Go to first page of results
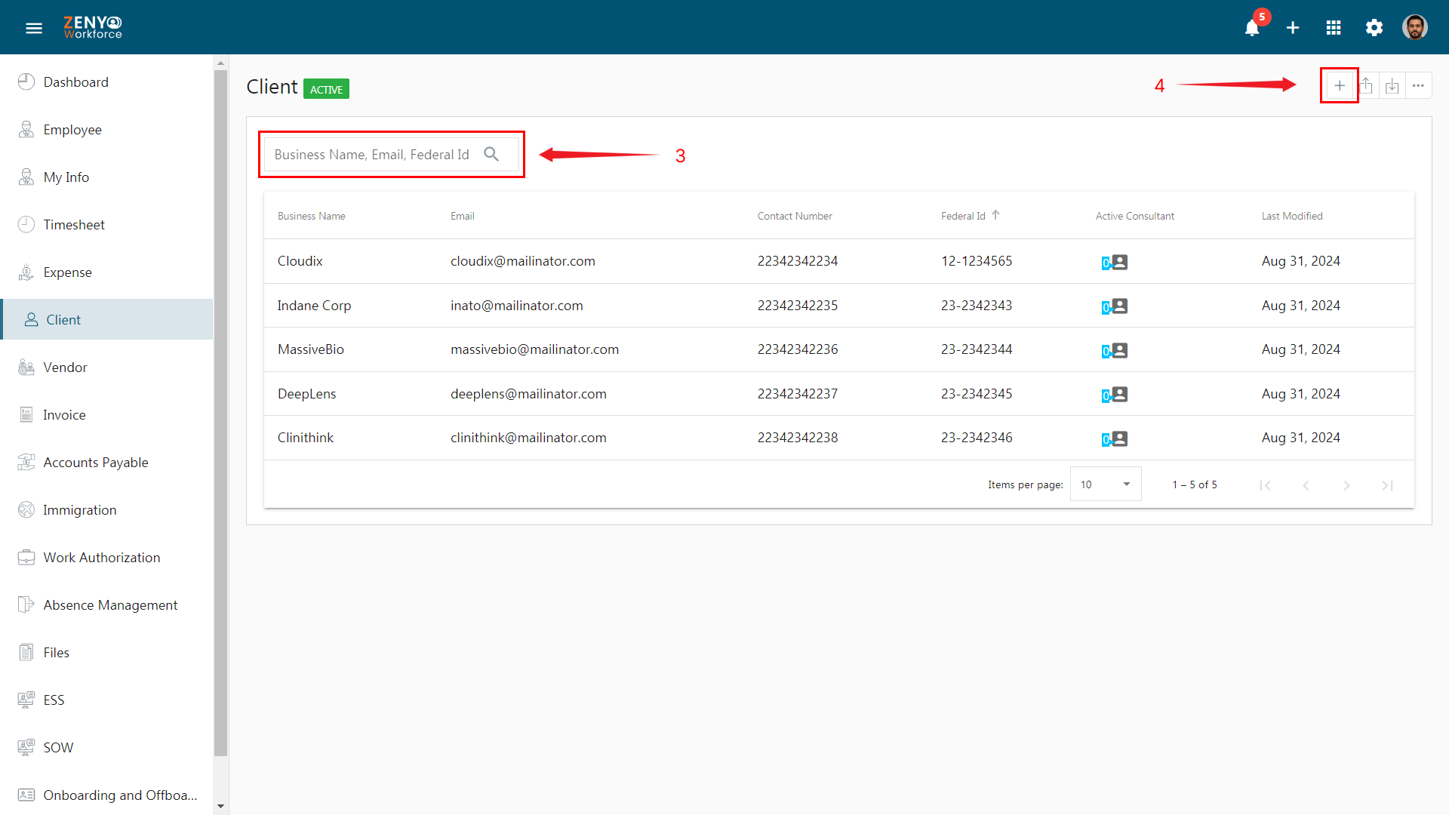Image resolution: width=1449 pixels, height=815 pixels. coord(1266,485)
